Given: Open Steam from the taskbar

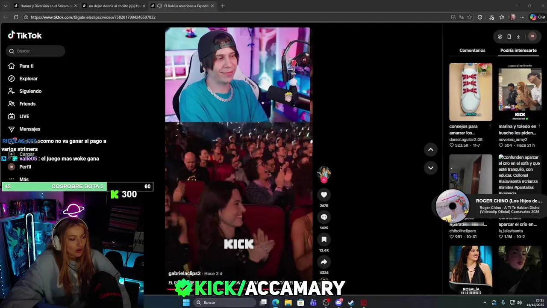Looking at the screenshot, I should 351,302.
